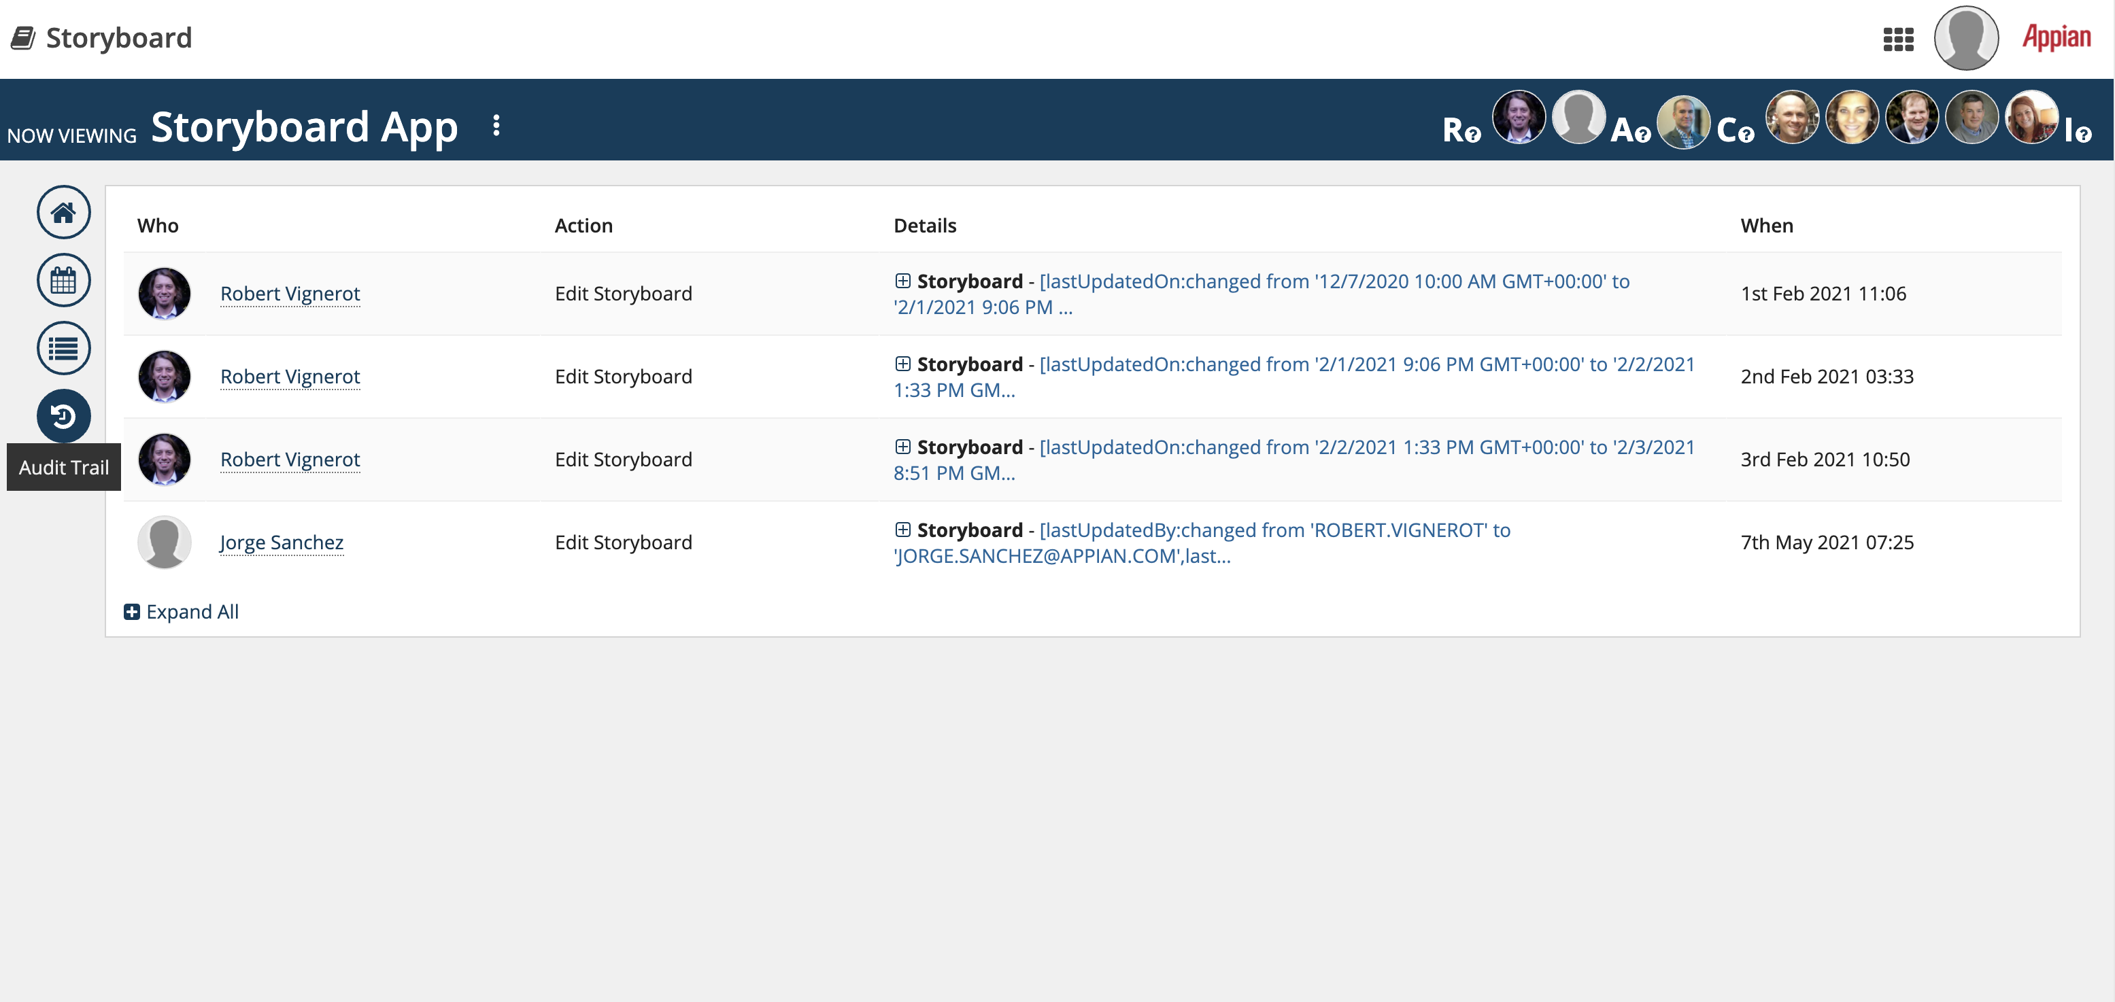Click the Storyboard book icon in header

point(23,38)
